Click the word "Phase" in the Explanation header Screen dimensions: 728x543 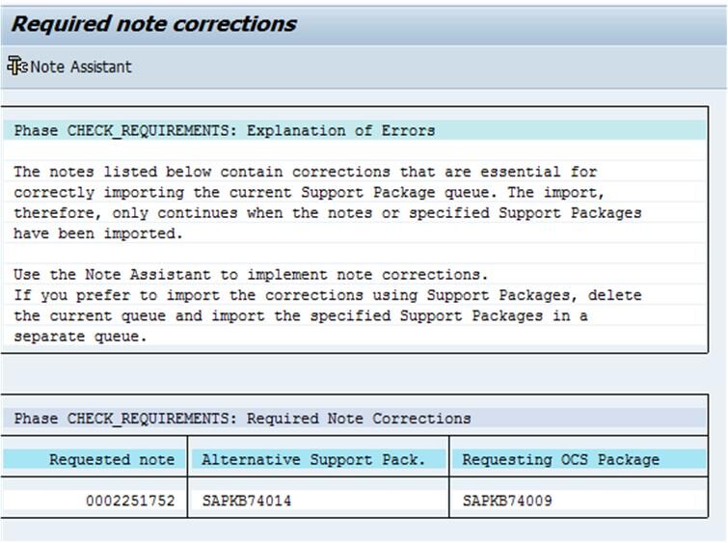[36, 130]
